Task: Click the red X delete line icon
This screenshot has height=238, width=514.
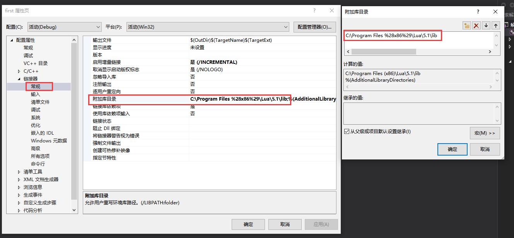Action: point(476,26)
